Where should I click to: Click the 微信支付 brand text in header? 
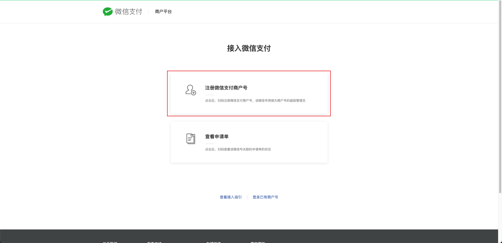point(129,11)
